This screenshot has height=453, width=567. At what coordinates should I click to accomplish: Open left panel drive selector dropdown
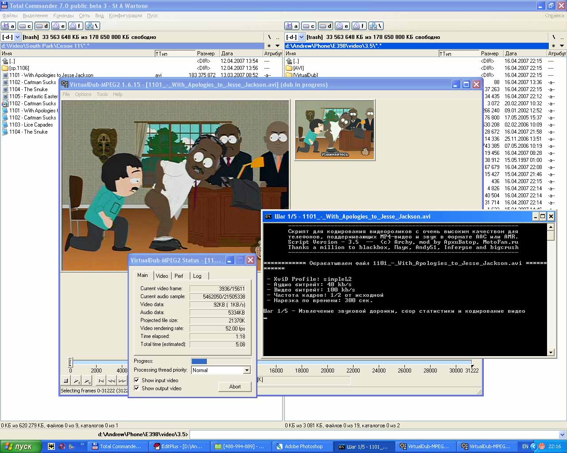pos(17,37)
